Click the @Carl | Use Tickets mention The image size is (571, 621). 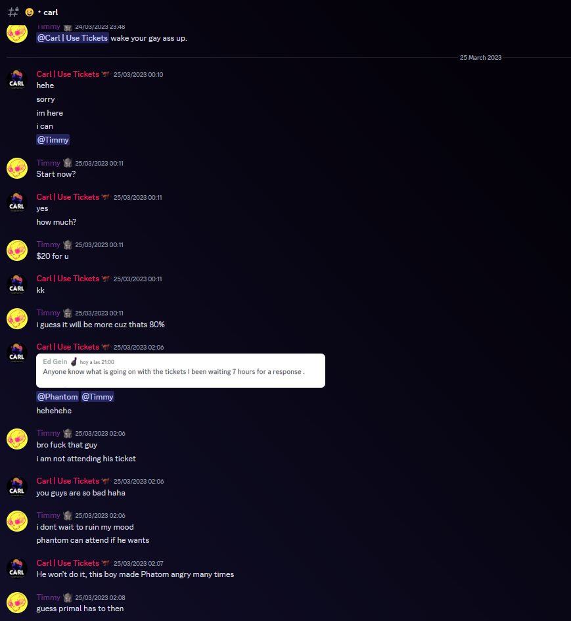pos(72,38)
